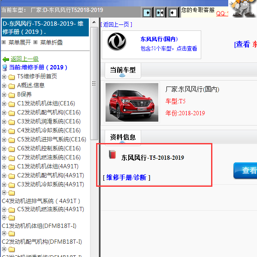Screen dimensions: 257x257
Task: Select the 当前车型 tab
Action: [123, 71]
